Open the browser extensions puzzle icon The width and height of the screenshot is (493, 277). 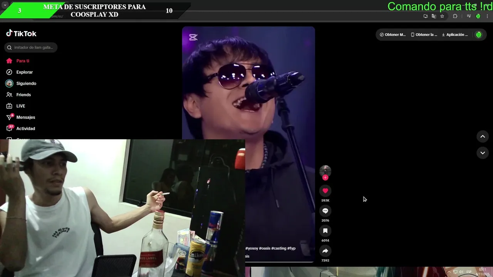tap(455, 16)
